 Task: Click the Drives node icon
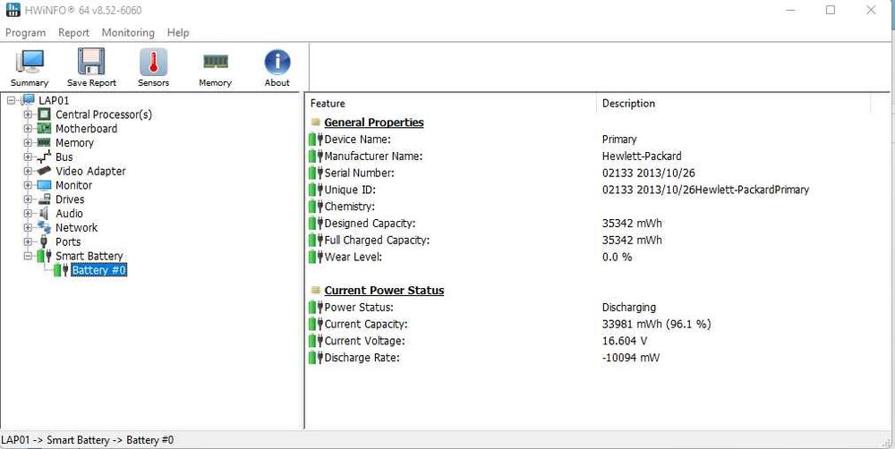pos(44,199)
